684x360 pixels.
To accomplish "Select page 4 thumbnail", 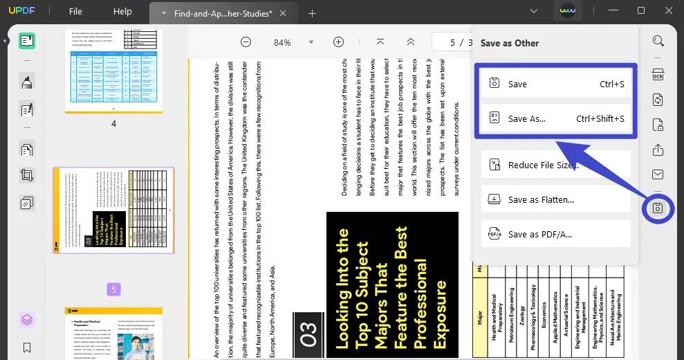I will 114,71.
